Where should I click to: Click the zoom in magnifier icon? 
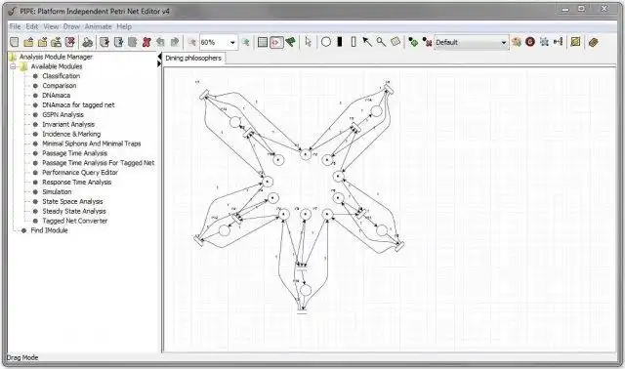245,42
